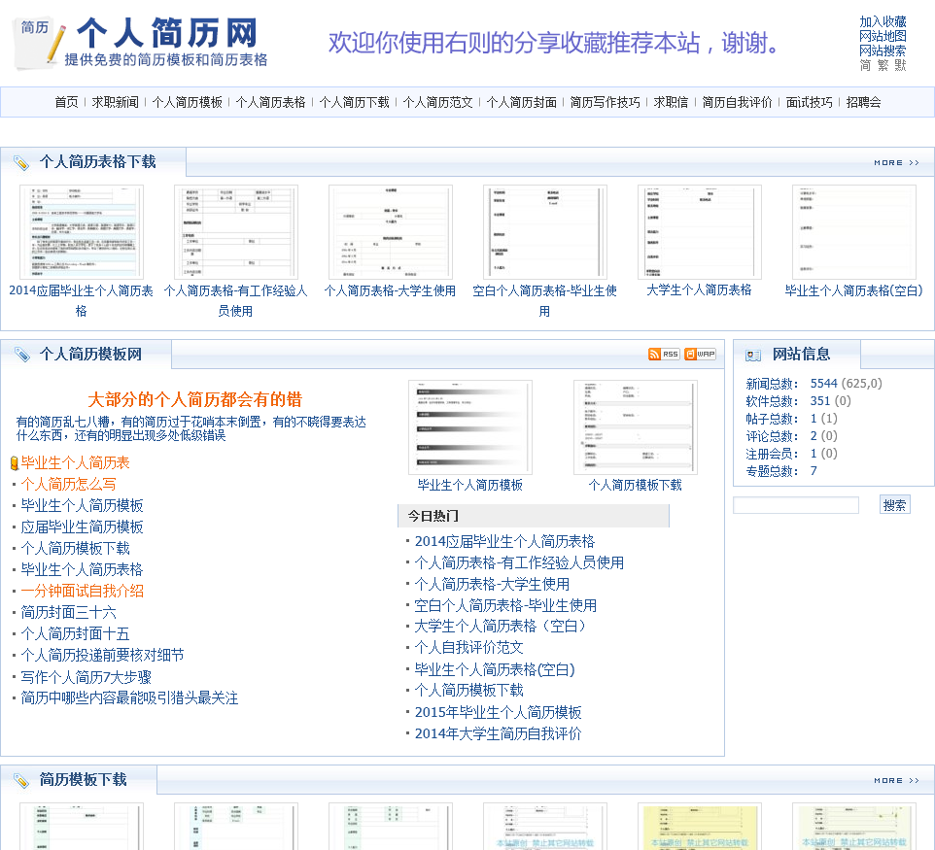Screen dimensions: 935x850
Task: Select 个人简历表格 navigation item
Action: (x=271, y=103)
